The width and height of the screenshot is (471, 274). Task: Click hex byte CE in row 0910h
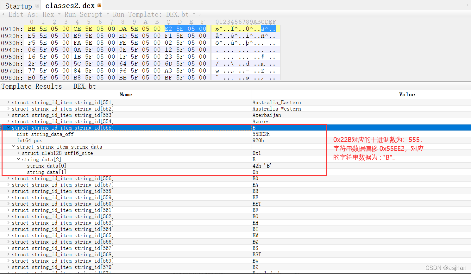click(77, 29)
